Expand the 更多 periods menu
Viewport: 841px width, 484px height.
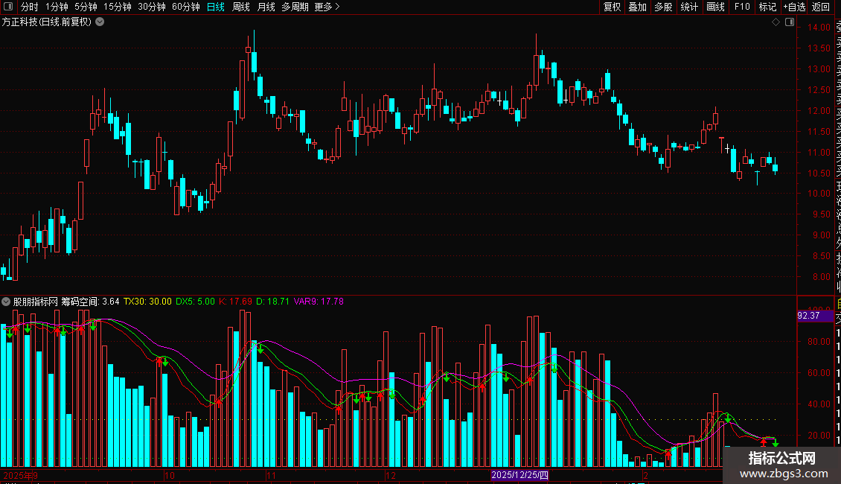[x=327, y=7]
